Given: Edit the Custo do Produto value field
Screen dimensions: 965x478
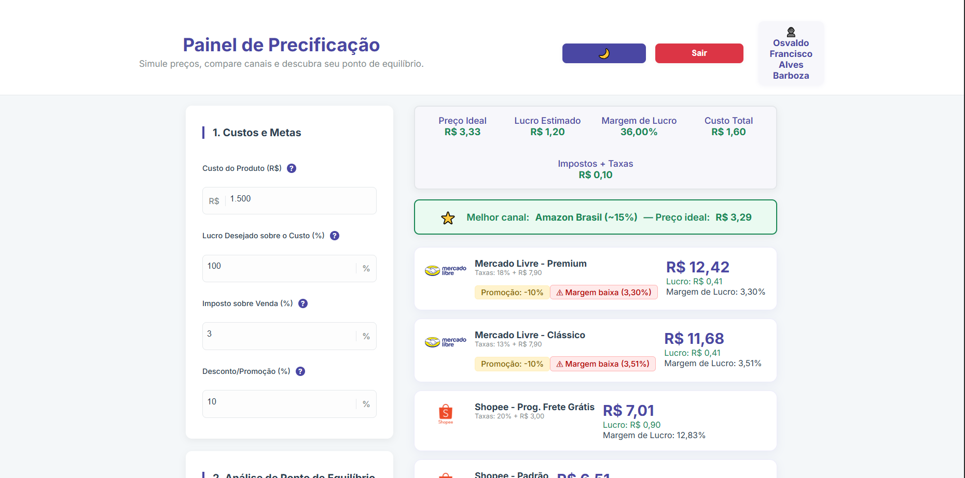Looking at the screenshot, I should tap(289, 200).
